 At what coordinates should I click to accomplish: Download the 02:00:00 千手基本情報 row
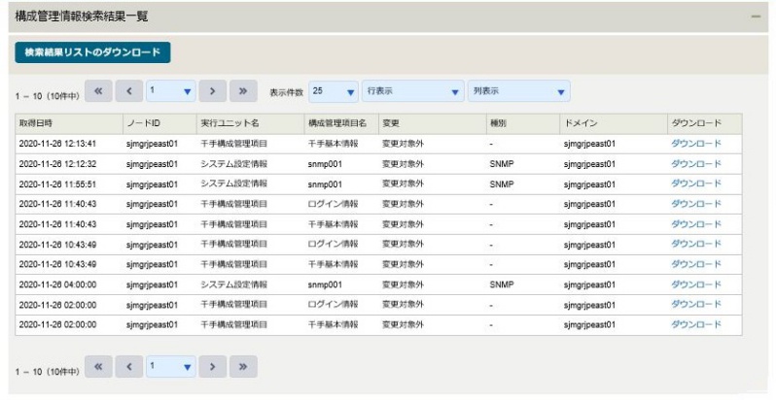click(696, 324)
